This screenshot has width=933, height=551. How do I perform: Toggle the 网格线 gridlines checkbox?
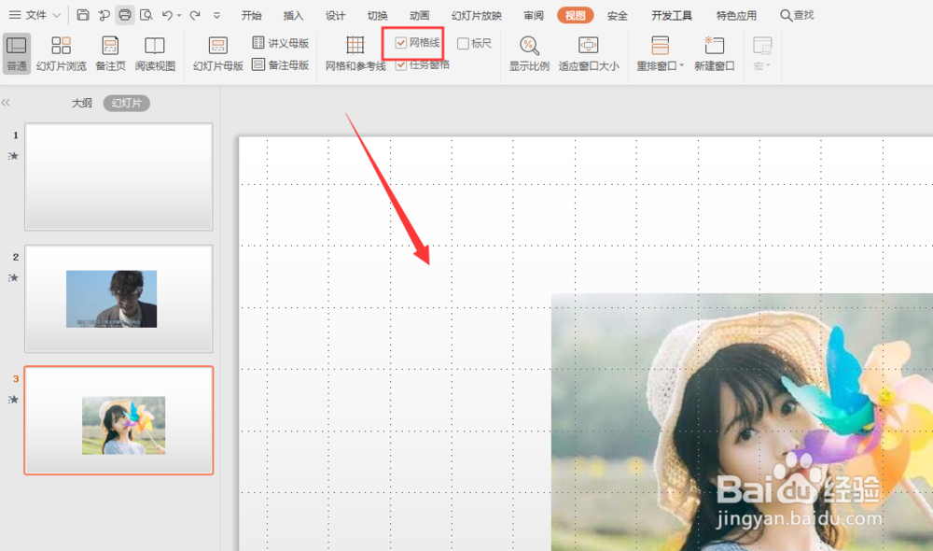click(401, 43)
